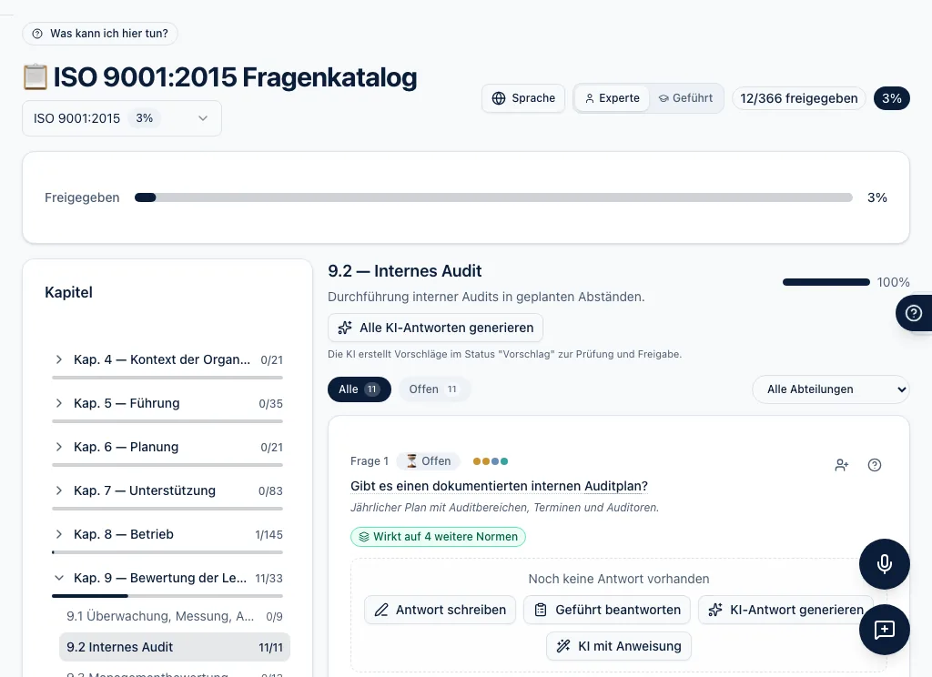Click the sparkle icon on KI-Antwort generieren
Viewport: 932px width, 677px height.
(x=715, y=610)
